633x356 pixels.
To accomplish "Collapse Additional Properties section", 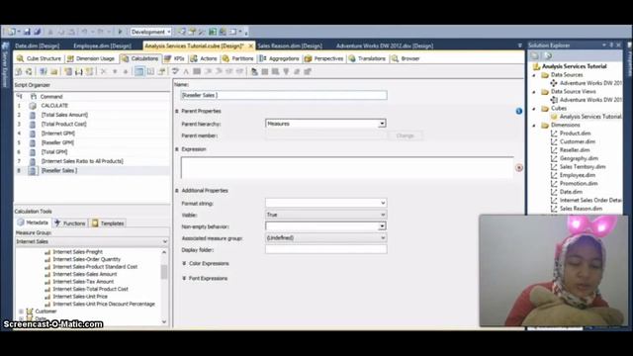I will 177,191.
